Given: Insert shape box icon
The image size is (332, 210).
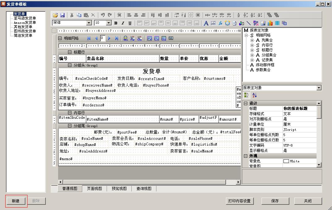Looking at the screenshot, I should [242, 23].
